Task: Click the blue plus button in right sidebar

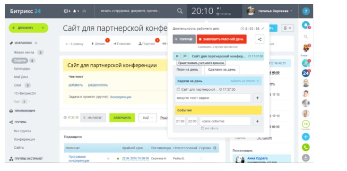Action: pos(305,137)
